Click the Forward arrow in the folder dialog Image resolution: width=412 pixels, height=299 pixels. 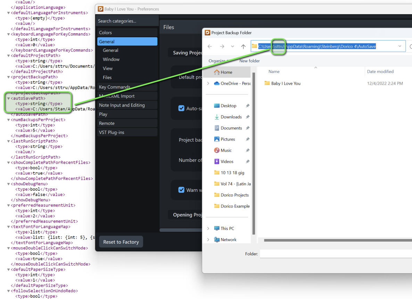pos(222,46)
